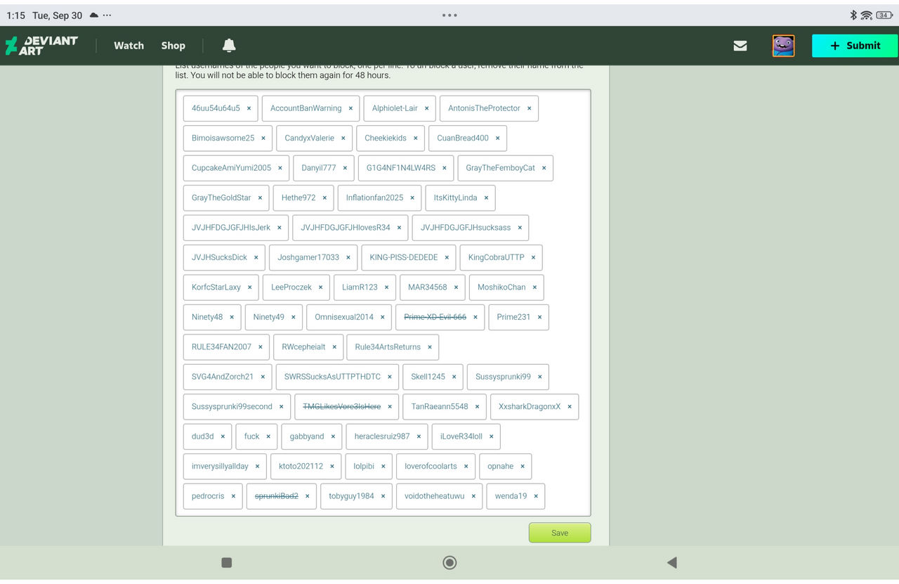Remove Rule34ArtsReturns using its x

[x=429, y=347]
